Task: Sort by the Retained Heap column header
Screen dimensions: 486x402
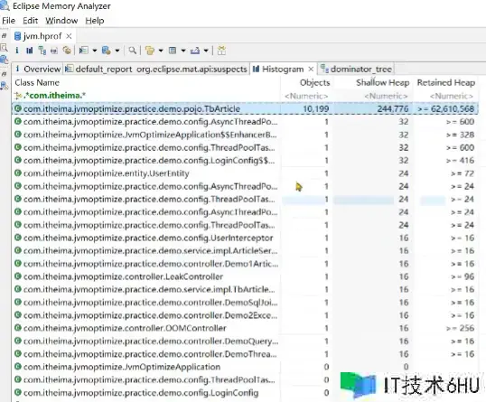Action: coord(445,83)
